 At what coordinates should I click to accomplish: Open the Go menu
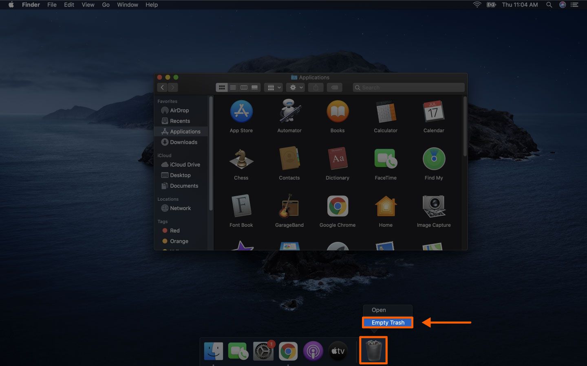[106, 5]
